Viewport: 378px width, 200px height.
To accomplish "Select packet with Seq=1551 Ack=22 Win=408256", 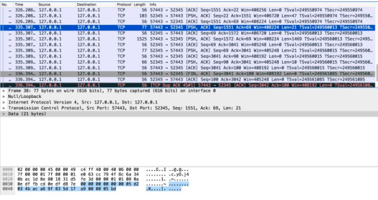I will pyautogui.click(x=188, y=10).
